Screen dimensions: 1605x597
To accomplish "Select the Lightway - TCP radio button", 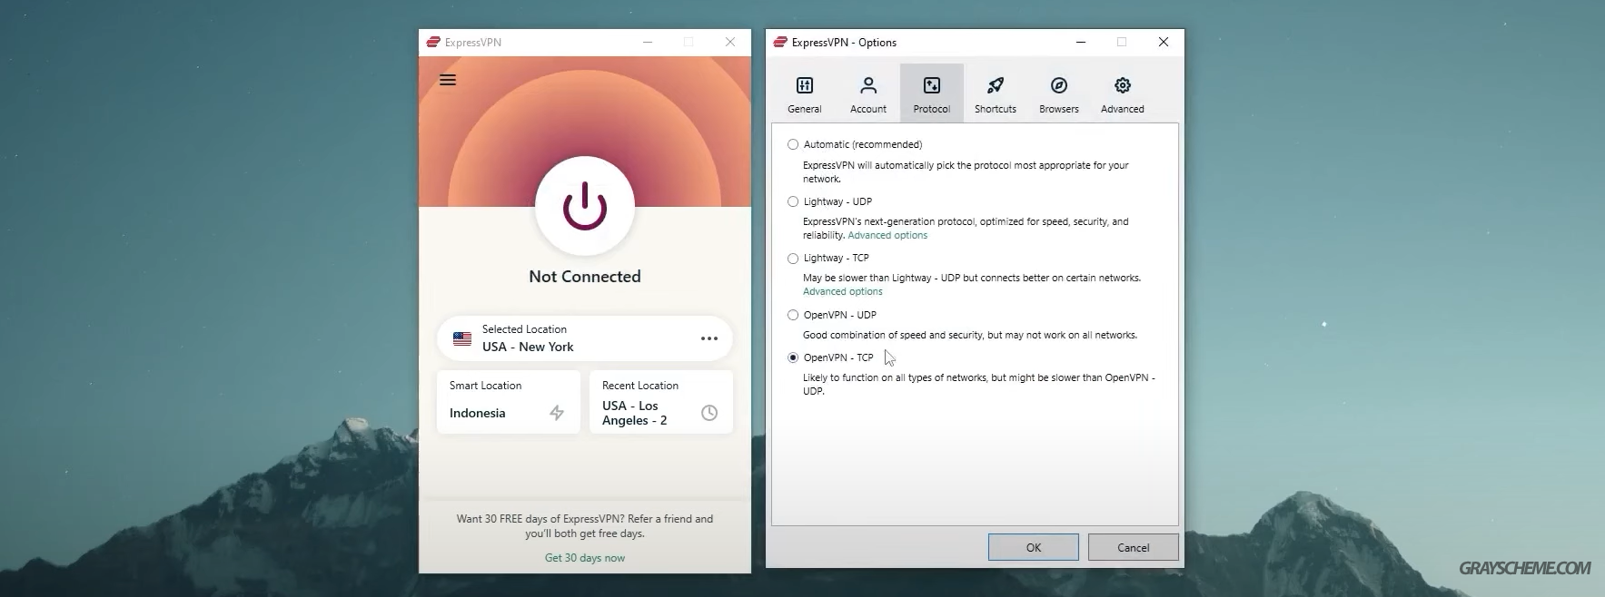I will pos(793,258).
